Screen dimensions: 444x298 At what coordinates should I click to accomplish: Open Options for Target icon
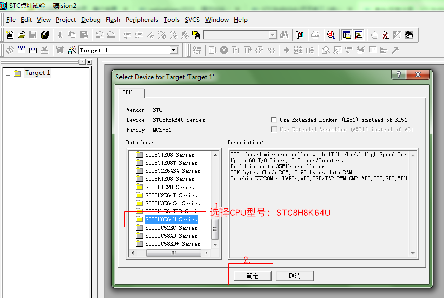(x=72, y=50)
